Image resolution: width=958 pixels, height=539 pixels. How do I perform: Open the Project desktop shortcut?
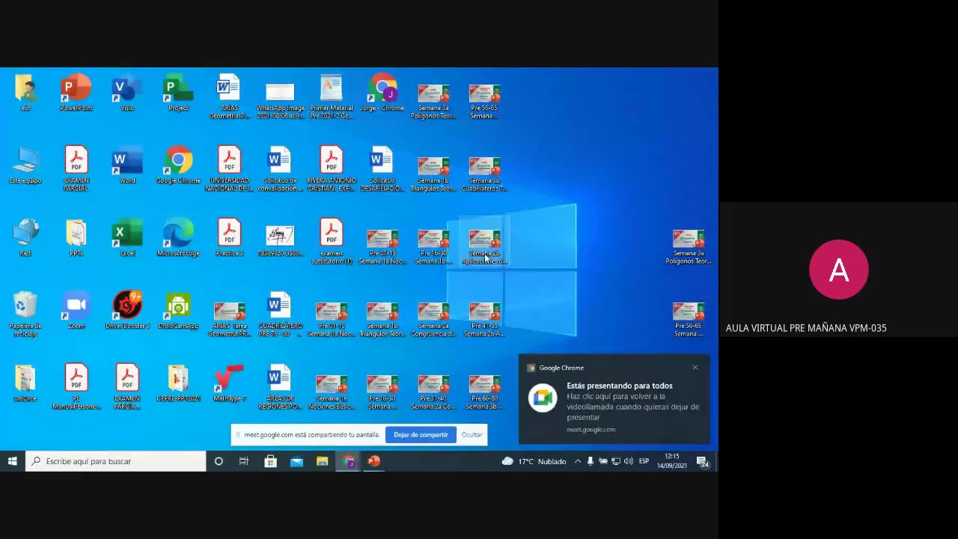pyautogui.click(x=178, y=93)
